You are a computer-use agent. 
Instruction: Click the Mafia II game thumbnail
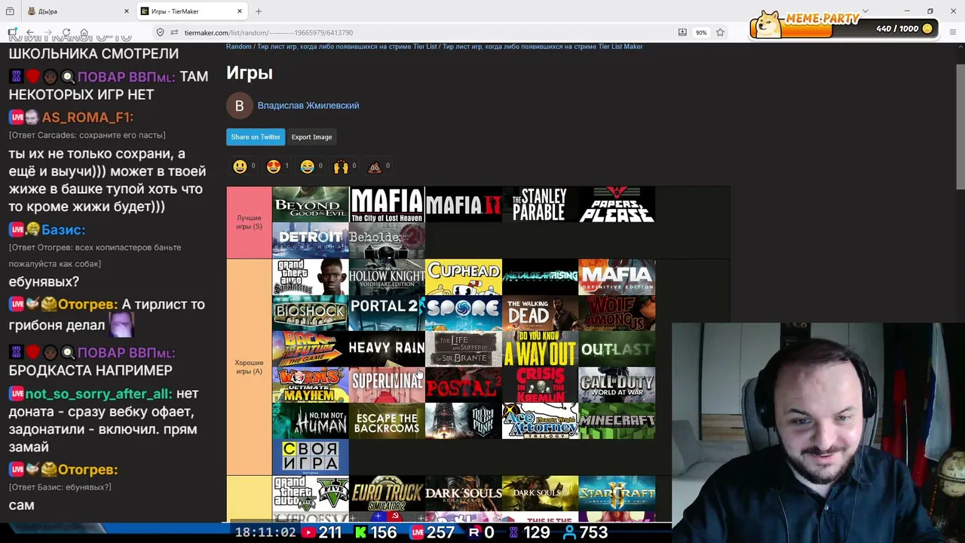[464, 204]
